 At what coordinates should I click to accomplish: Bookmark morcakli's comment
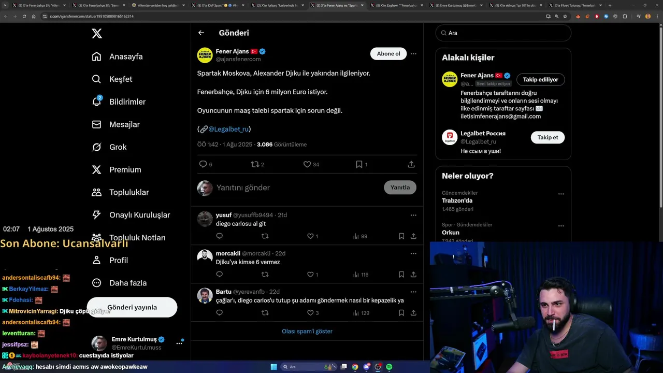click(401, 275)
